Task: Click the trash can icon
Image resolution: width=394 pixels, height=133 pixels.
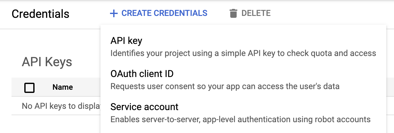Action: pos(233,13)
